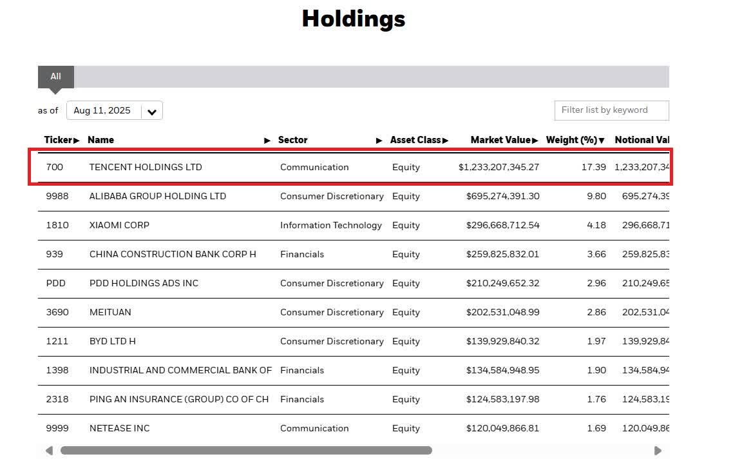Sort by Market Value arrow
Image resolution: width=742 pixels, height=461 pixels.
(536, 141)
